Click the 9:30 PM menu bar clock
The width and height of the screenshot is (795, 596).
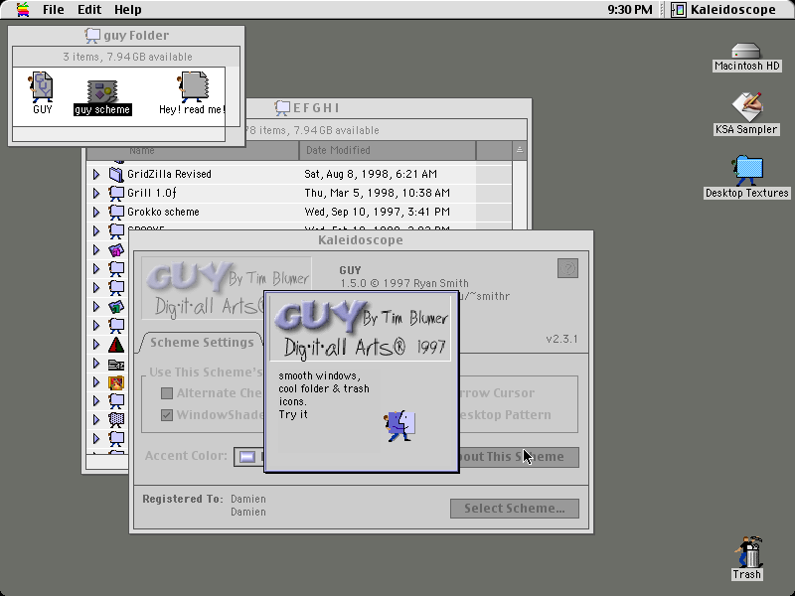(630, 9)
